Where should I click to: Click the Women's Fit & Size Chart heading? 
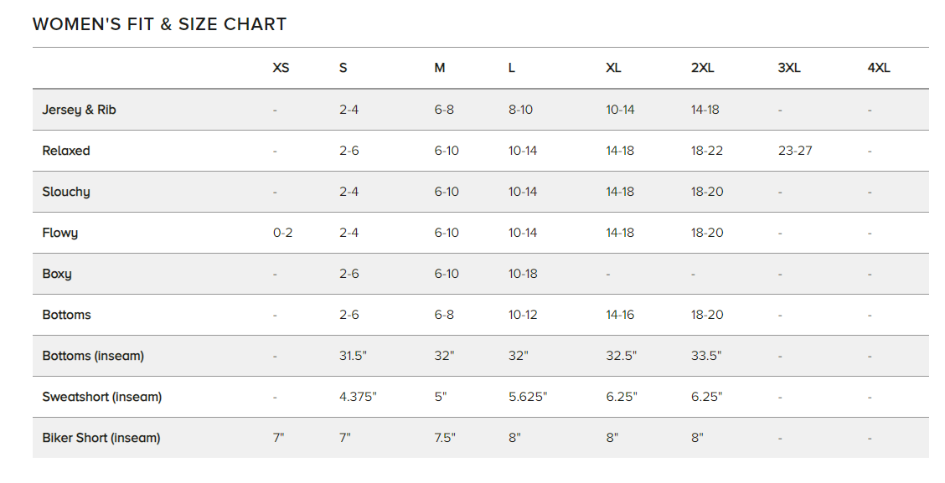[159, 24]
